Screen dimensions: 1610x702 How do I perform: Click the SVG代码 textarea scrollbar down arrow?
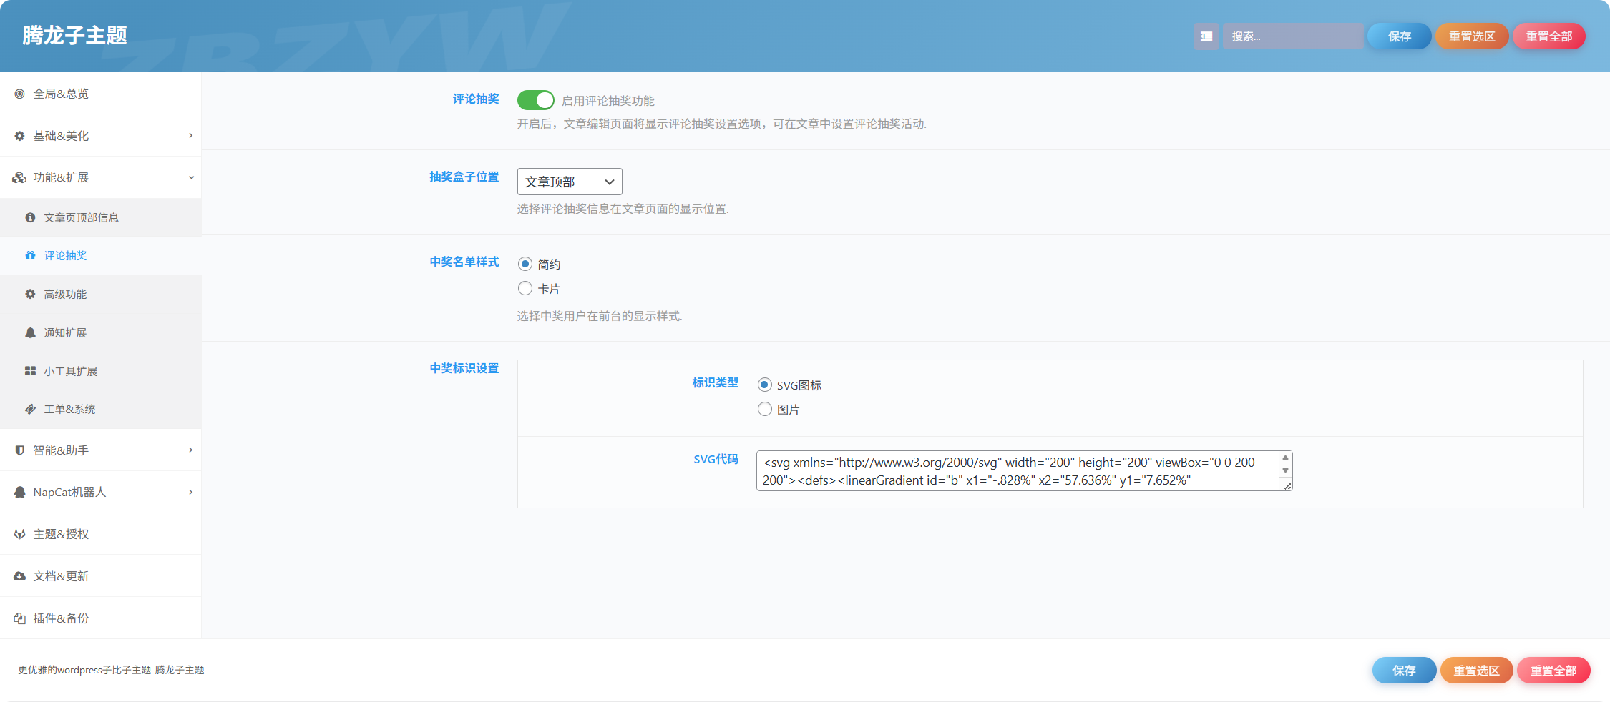(1285, 470)
